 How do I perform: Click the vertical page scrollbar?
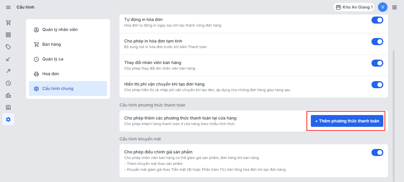click(393, 115)
